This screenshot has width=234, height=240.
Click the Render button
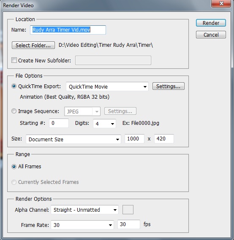click(x=211, y=23)
